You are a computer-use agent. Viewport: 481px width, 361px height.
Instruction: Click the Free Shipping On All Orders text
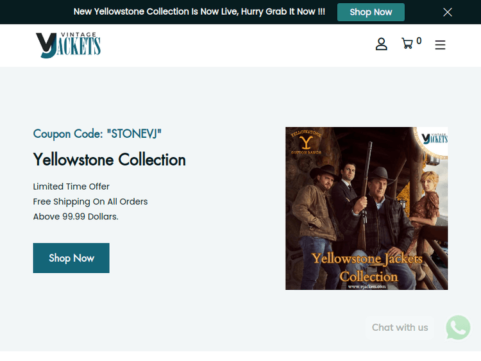(90, 201)
